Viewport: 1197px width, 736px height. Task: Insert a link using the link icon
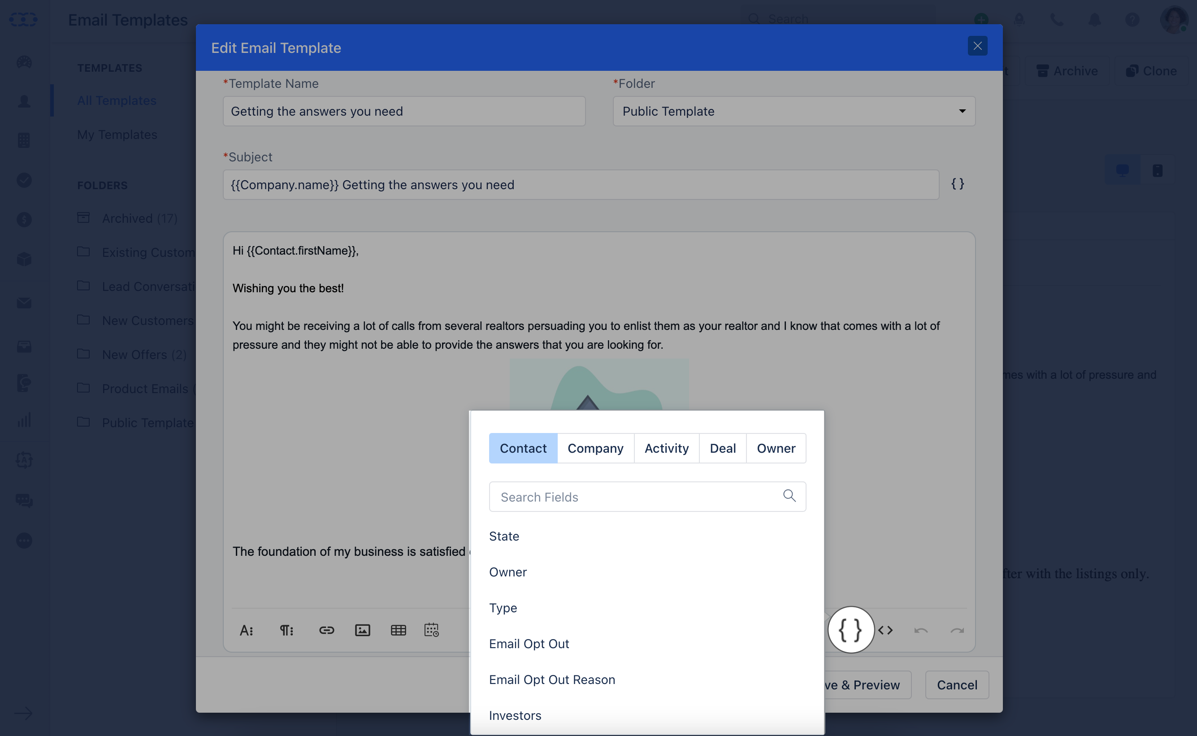(x=326, y=630)
